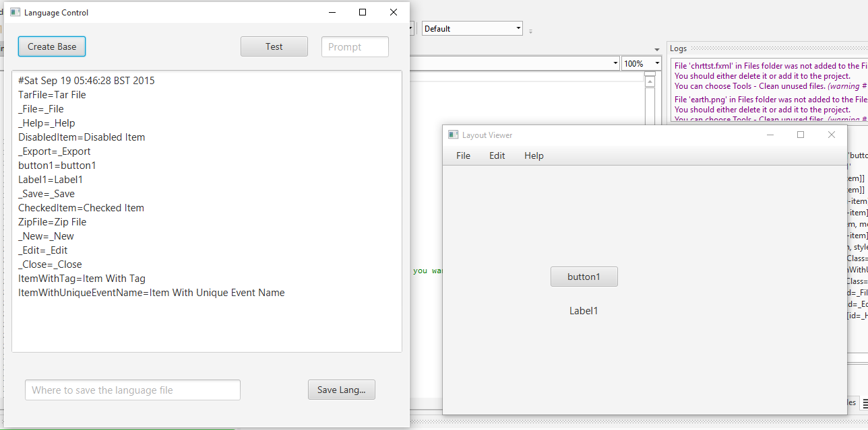Click the '_File=_File' line
Screen dimensions: 868x430
point(41,109)
